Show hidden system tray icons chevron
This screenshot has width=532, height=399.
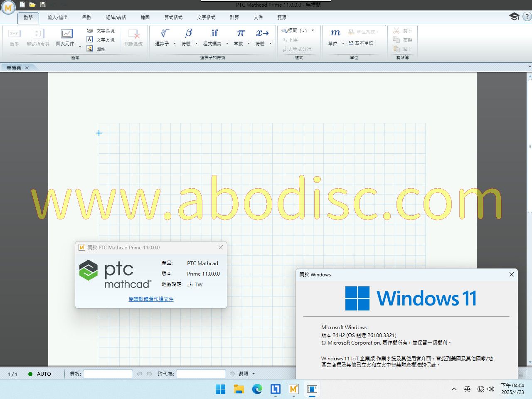pyautogui.click(x=454, y=389)
